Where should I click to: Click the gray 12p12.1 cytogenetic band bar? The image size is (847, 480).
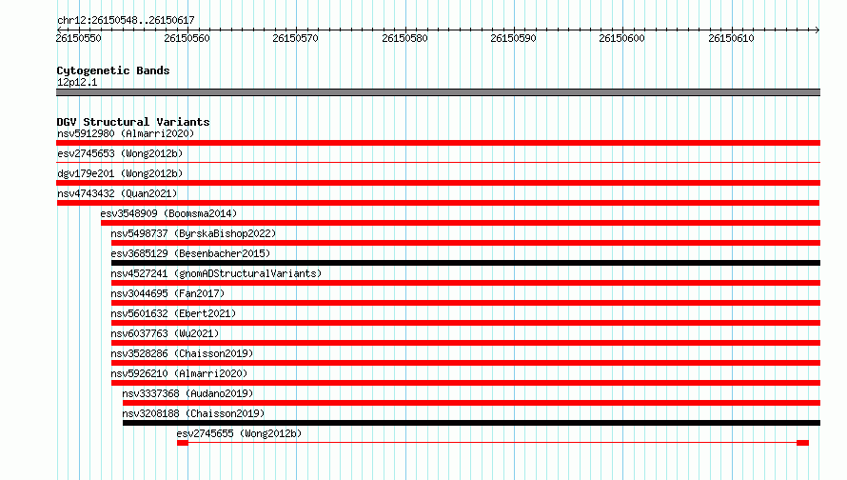tap(438, 92)
